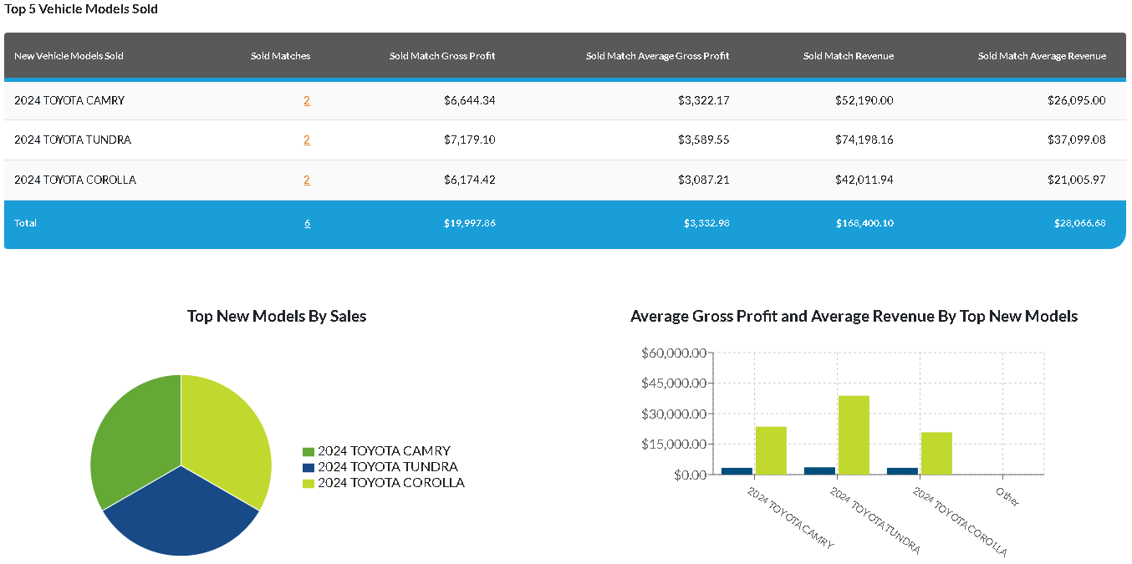The width and height of the screenshot is (1132, 564).
Task: Sort by New Vehicle Models Sold column header
Action: point(69,56)
